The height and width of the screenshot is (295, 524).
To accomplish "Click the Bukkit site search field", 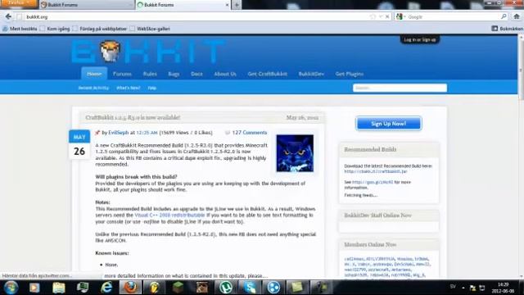I will [400, 88].
